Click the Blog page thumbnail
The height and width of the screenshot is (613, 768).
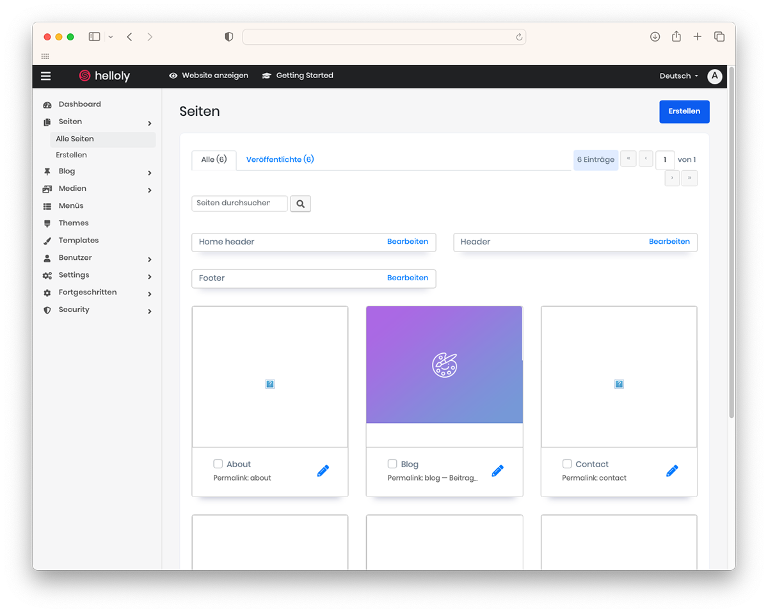click(445, 365)
